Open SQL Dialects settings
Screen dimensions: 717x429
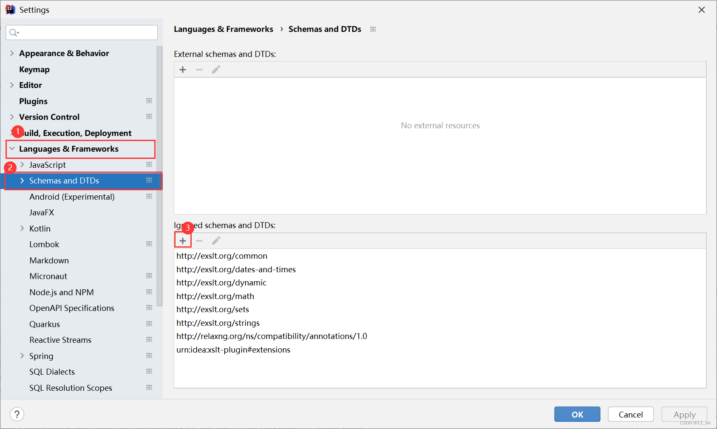(52, 372)
